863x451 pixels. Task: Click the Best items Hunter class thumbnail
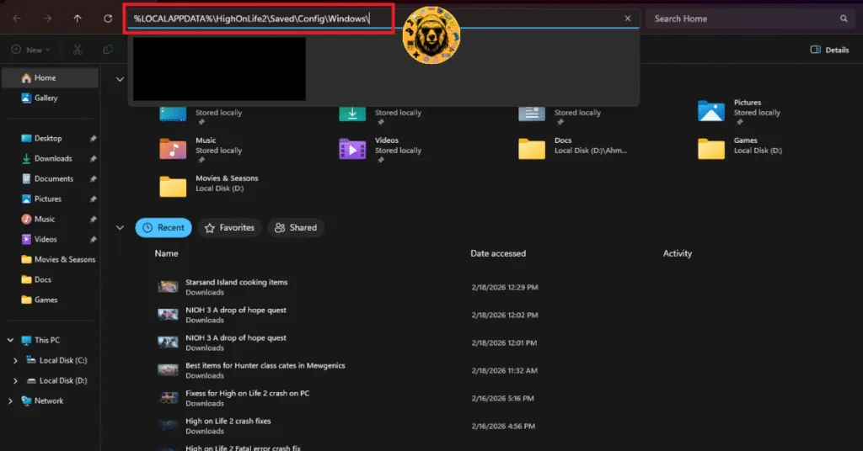click(168, 370)
